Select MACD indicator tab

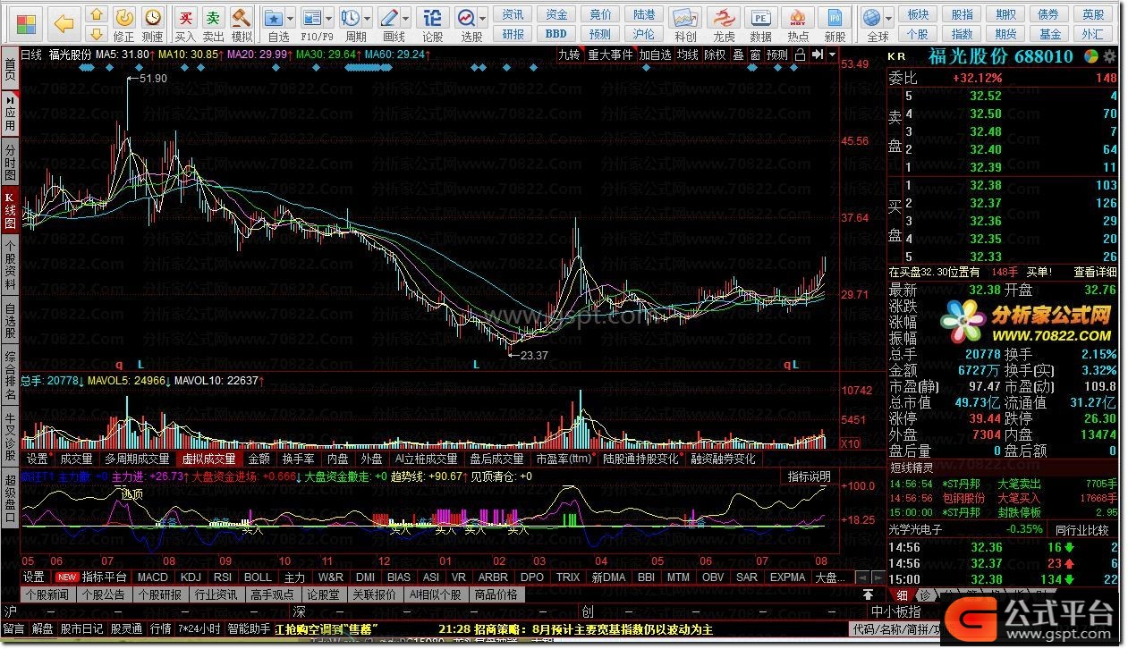click(x=152, y=577)
